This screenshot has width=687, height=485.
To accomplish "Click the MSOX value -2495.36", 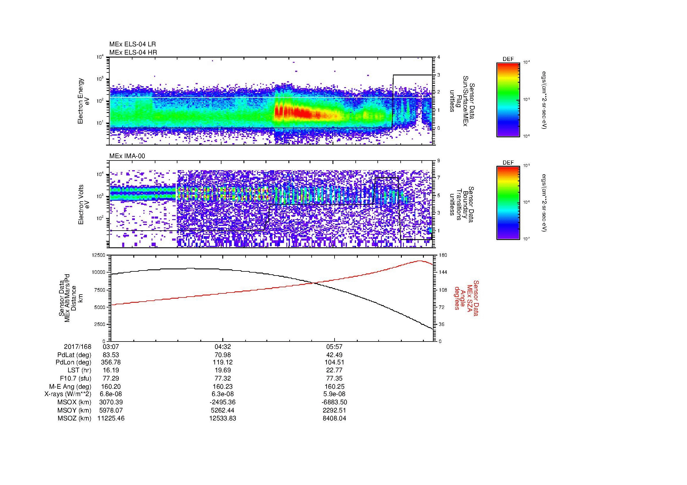I will (223, 402).
